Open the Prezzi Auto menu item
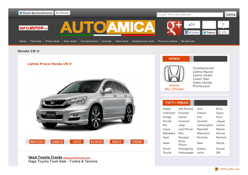Image resolution: width=248 pixels, height=175 pixels. [52, 41]
